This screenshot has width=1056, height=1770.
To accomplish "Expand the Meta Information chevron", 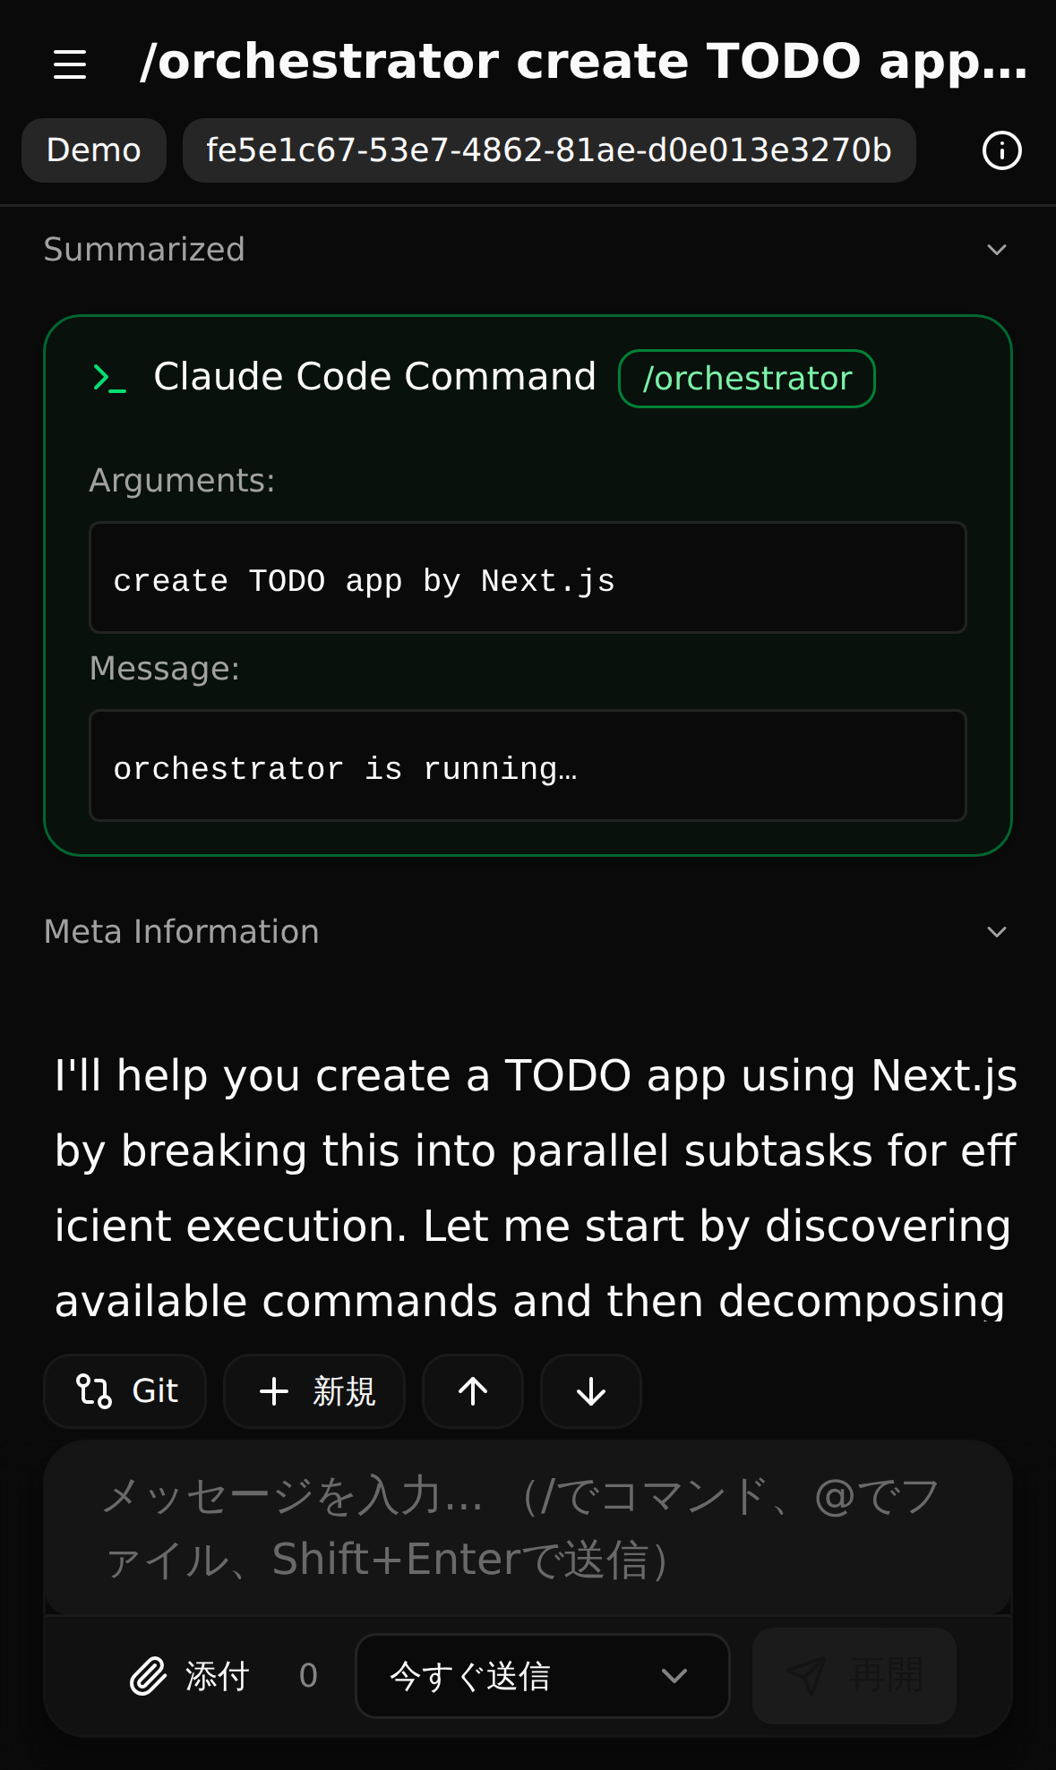I will point(997,932).
